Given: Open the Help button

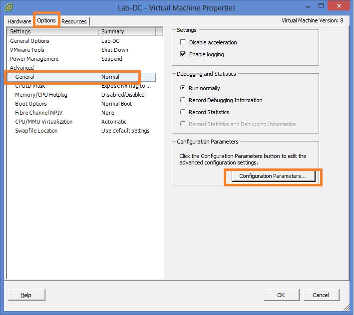Looking at the screenshot, I should pos(26,295).
